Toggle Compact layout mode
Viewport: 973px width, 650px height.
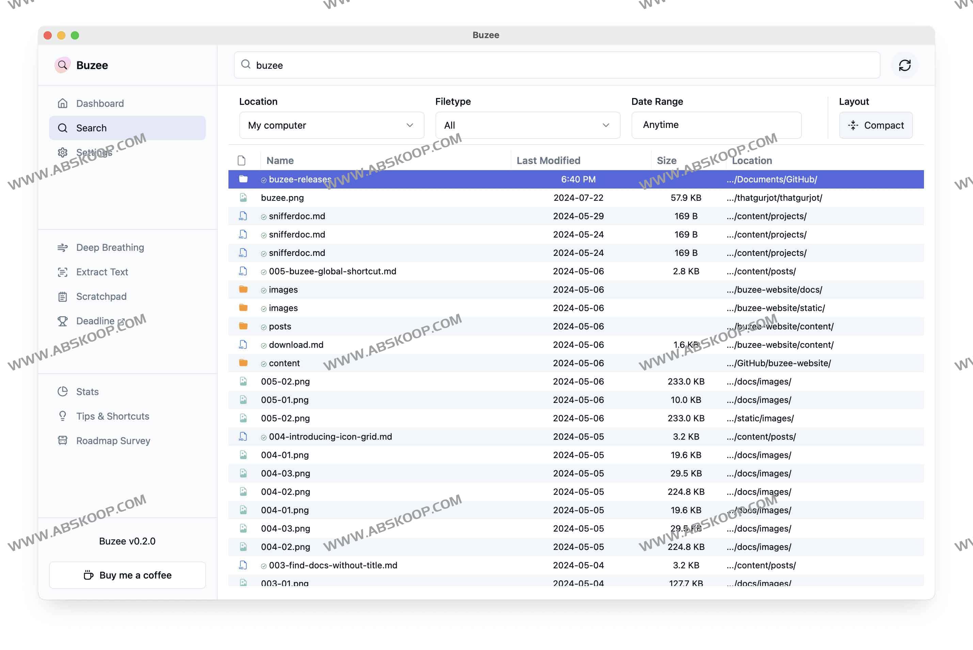pyautogui.click(x=876, y=125)
